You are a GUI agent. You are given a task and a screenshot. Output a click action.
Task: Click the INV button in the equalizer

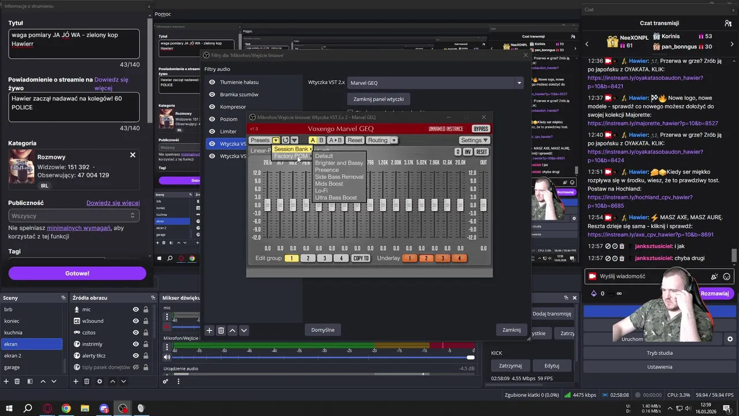pos(468,152)
